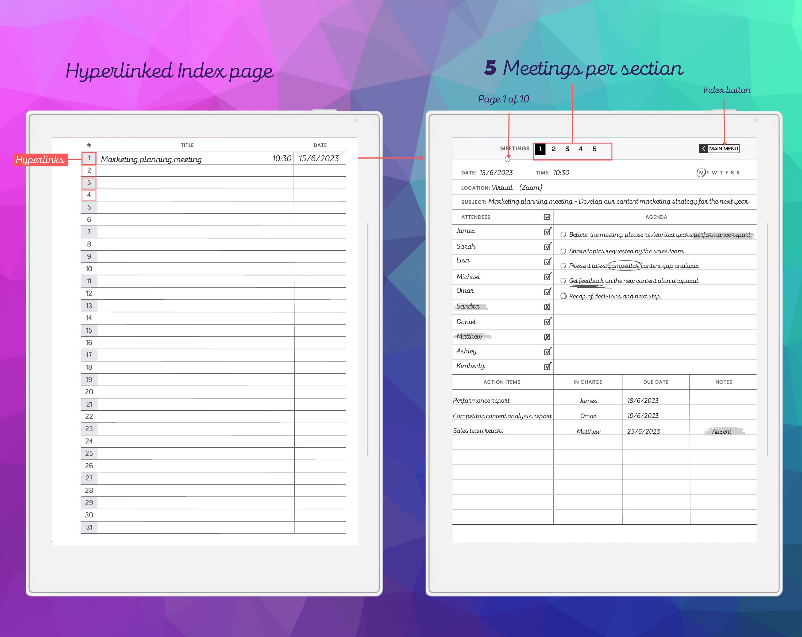Click the checkmark icon in the Attendees header
The image size is (802, 637).
[546, 217]
